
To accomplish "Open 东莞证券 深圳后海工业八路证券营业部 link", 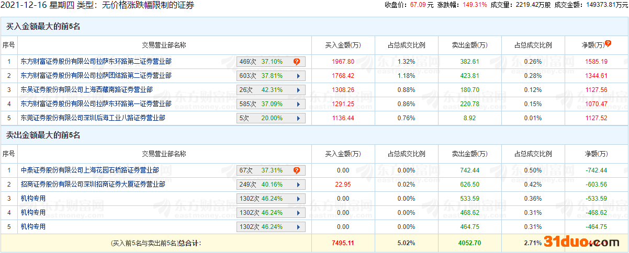I will 93,118.
